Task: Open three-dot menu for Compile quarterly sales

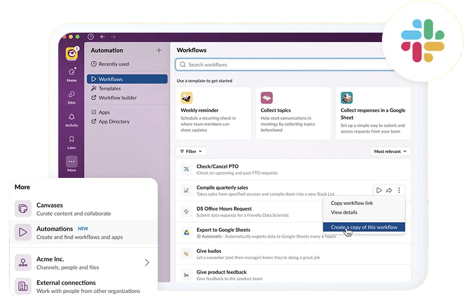Action: click(399, 190)
